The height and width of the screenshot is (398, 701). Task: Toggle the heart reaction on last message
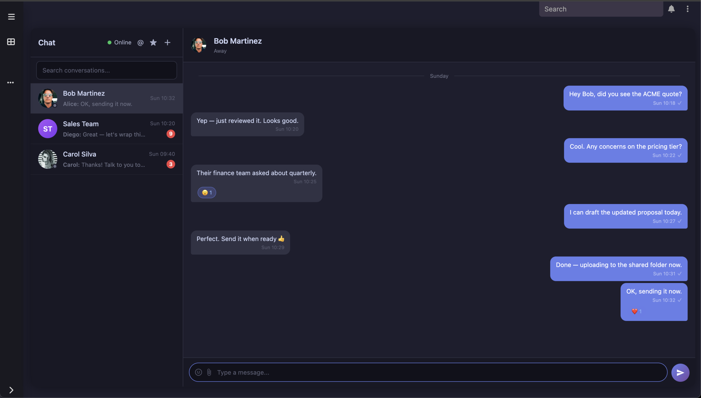(636, 311)
